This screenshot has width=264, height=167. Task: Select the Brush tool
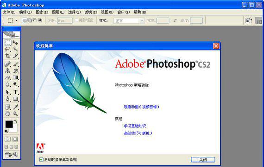[15, 64]
